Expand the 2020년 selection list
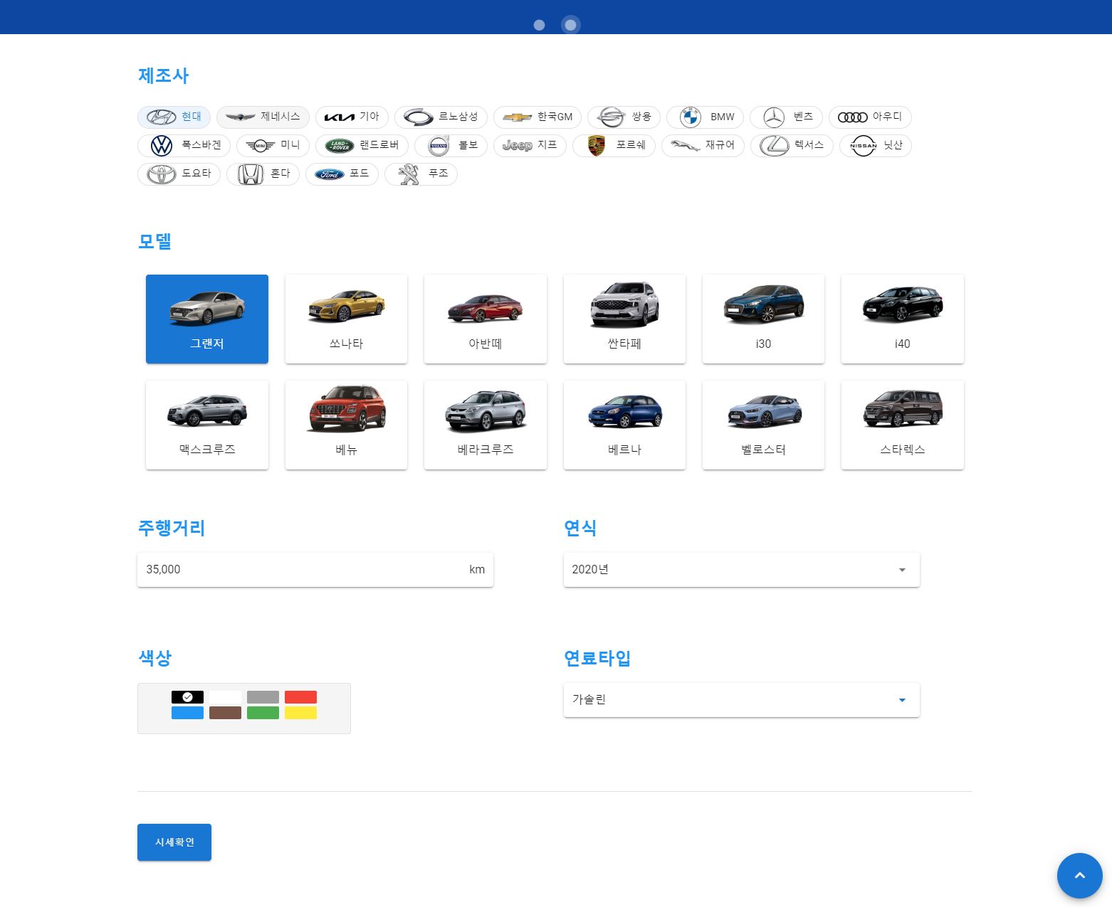The width and height of the screenshot is (1112, 907). point(740,569)
